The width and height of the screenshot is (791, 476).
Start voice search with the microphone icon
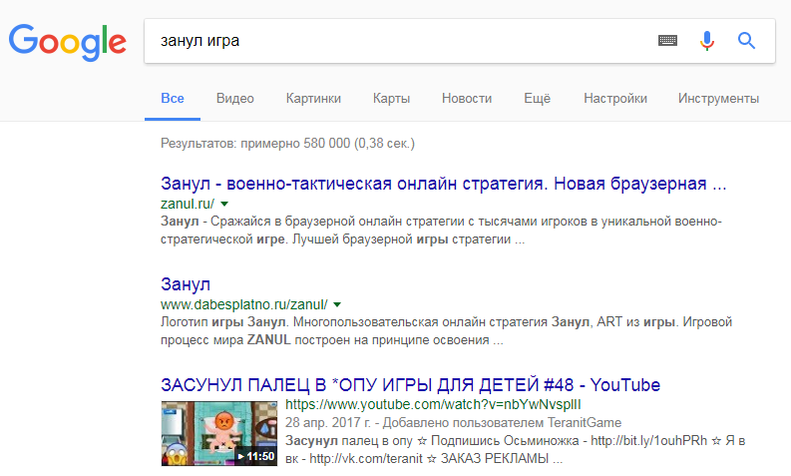[x=707, y=40]
